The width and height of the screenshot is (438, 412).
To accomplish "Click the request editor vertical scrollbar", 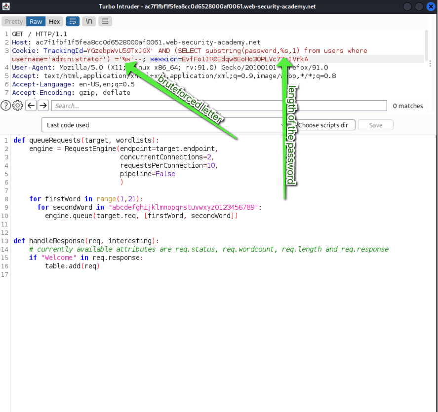I will click(426, 45).
